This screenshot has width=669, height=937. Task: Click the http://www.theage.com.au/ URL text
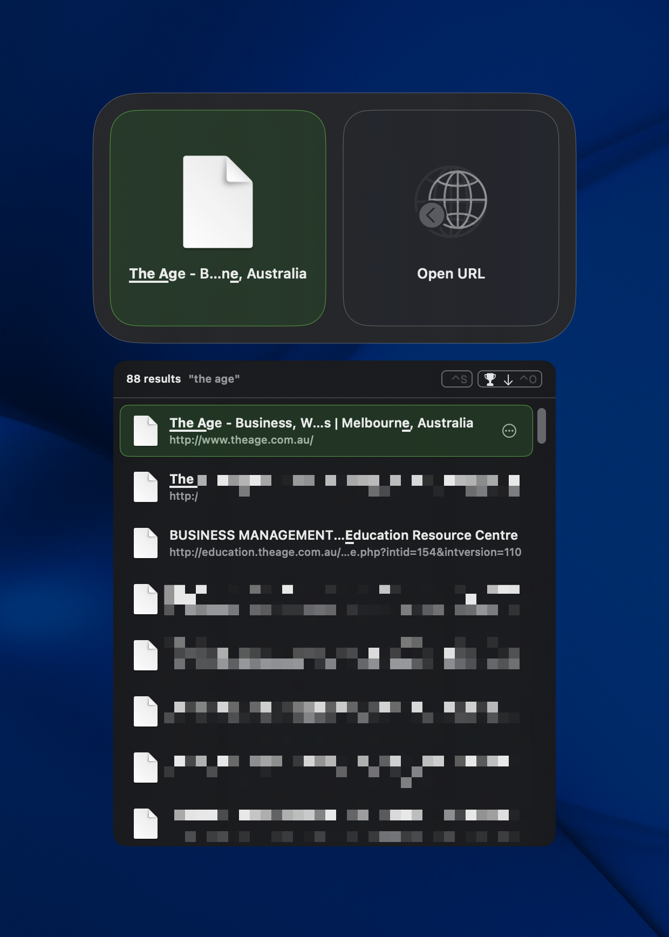point(241,440)
